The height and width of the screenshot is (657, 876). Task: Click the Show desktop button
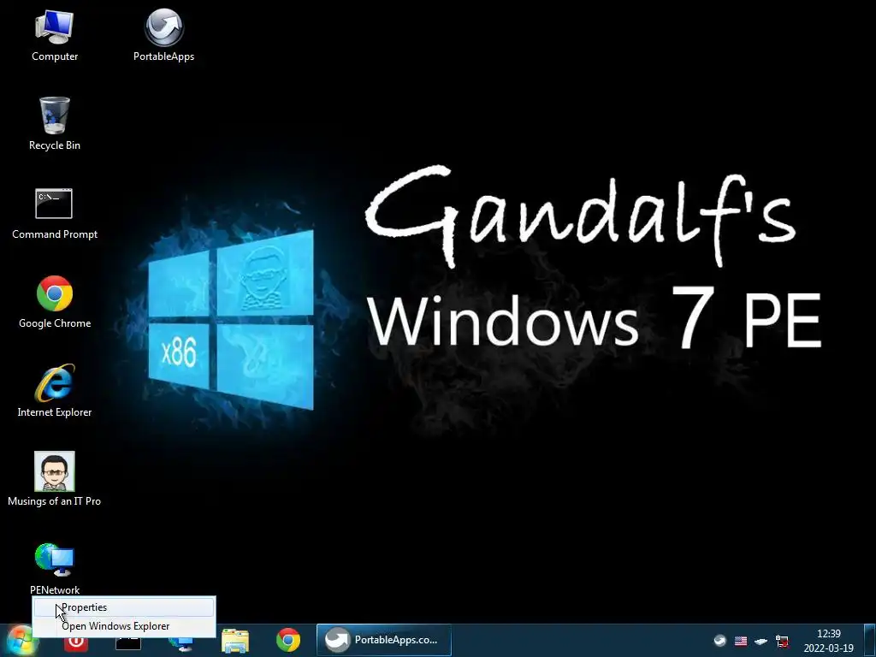(x=870, y=640)
